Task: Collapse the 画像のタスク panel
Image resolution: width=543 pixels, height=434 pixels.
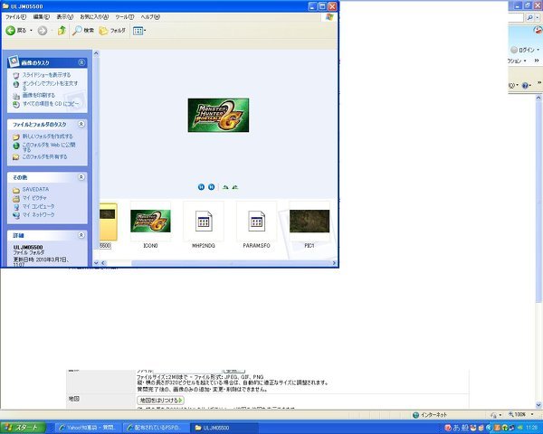Action: (x=82, y=62)
